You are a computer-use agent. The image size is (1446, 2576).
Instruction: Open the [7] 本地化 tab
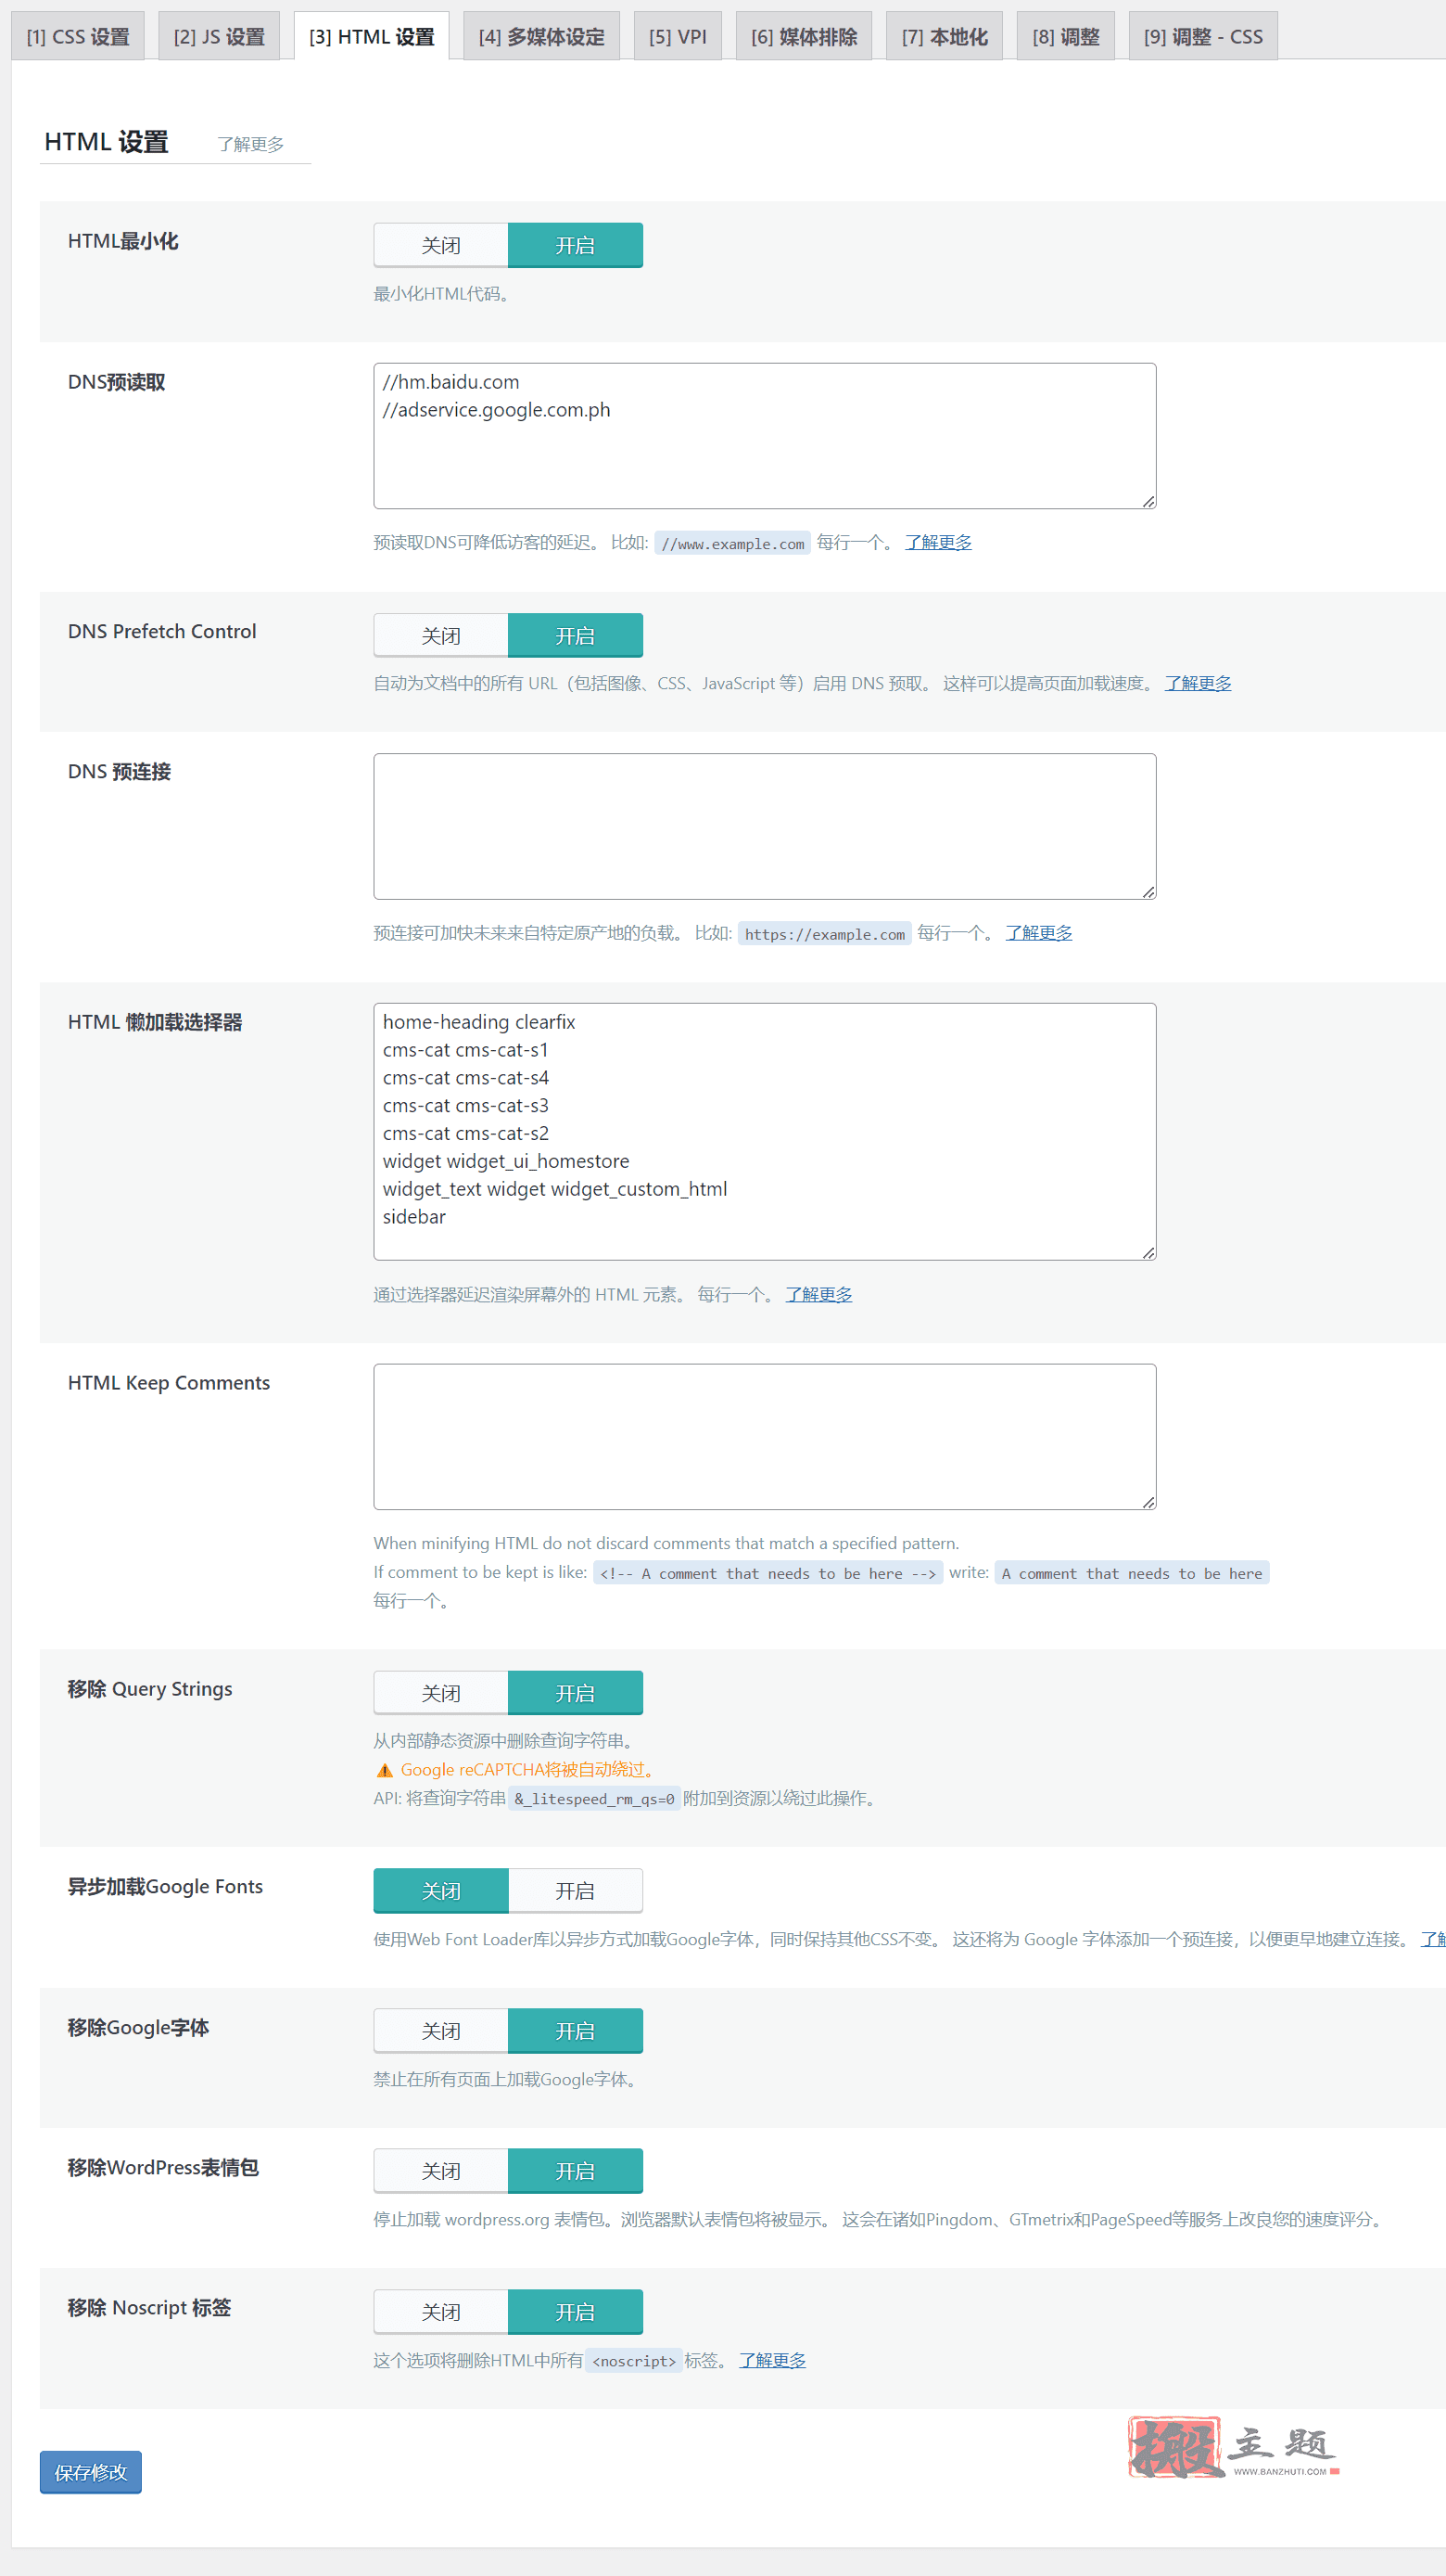tap(945, 37)
